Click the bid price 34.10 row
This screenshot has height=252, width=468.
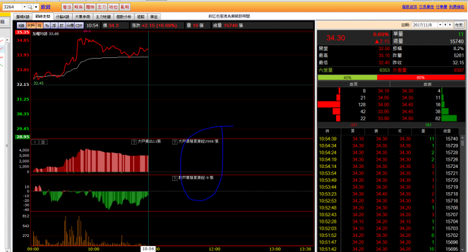(383, 91)
